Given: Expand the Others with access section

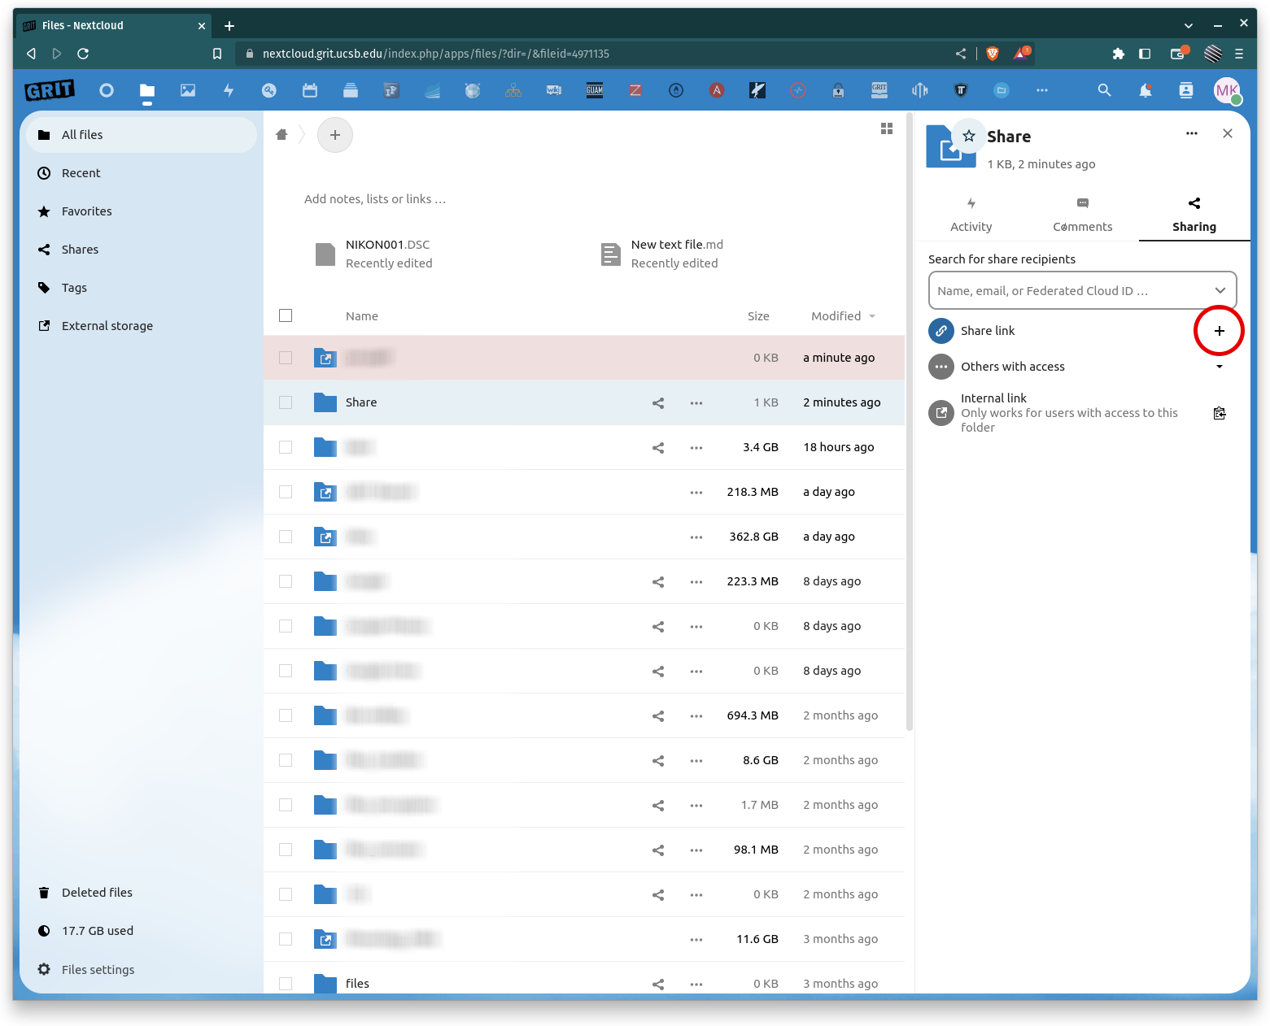Looking at the screenshot, I should [1220, 367].
